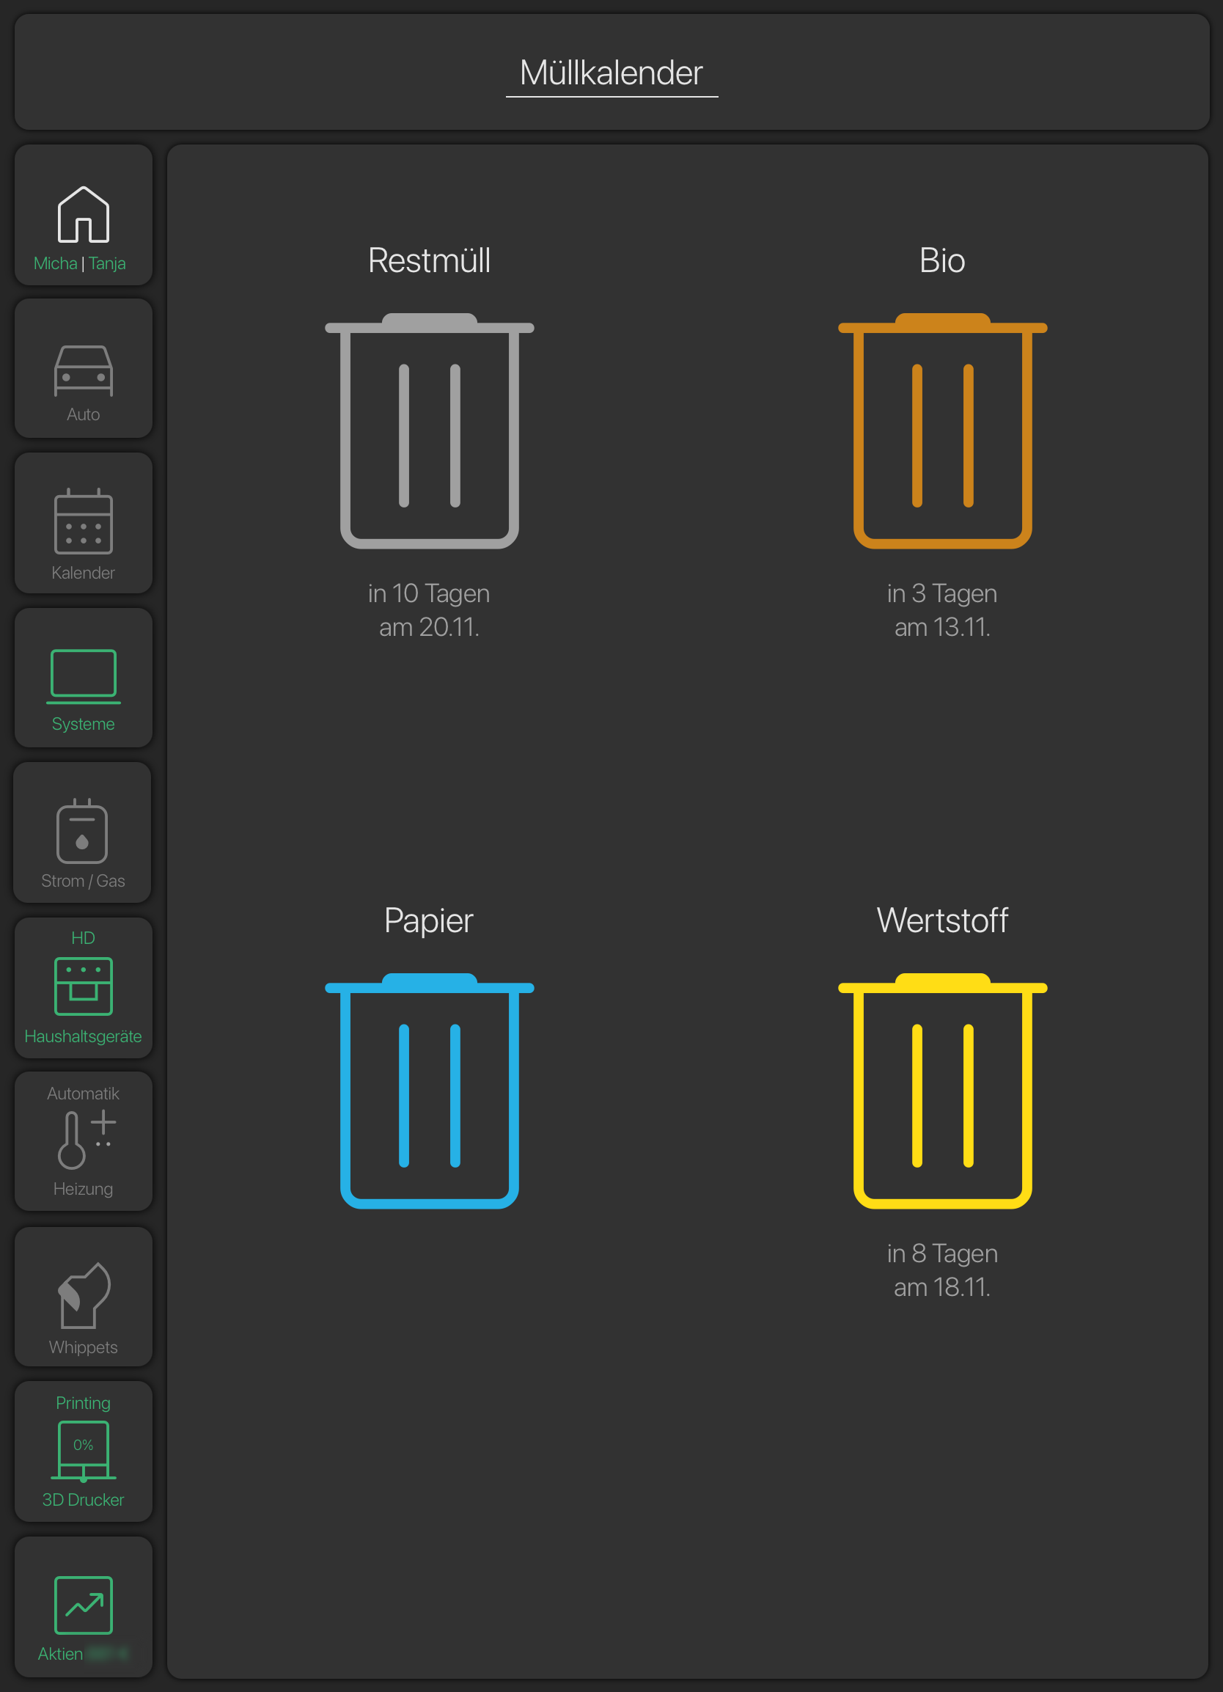Click the yellow Wertstoff trash bin

point(943,1091)
